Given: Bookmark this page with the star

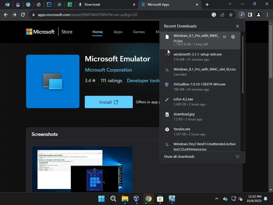Looking at the screenshot, I should 231,15.
